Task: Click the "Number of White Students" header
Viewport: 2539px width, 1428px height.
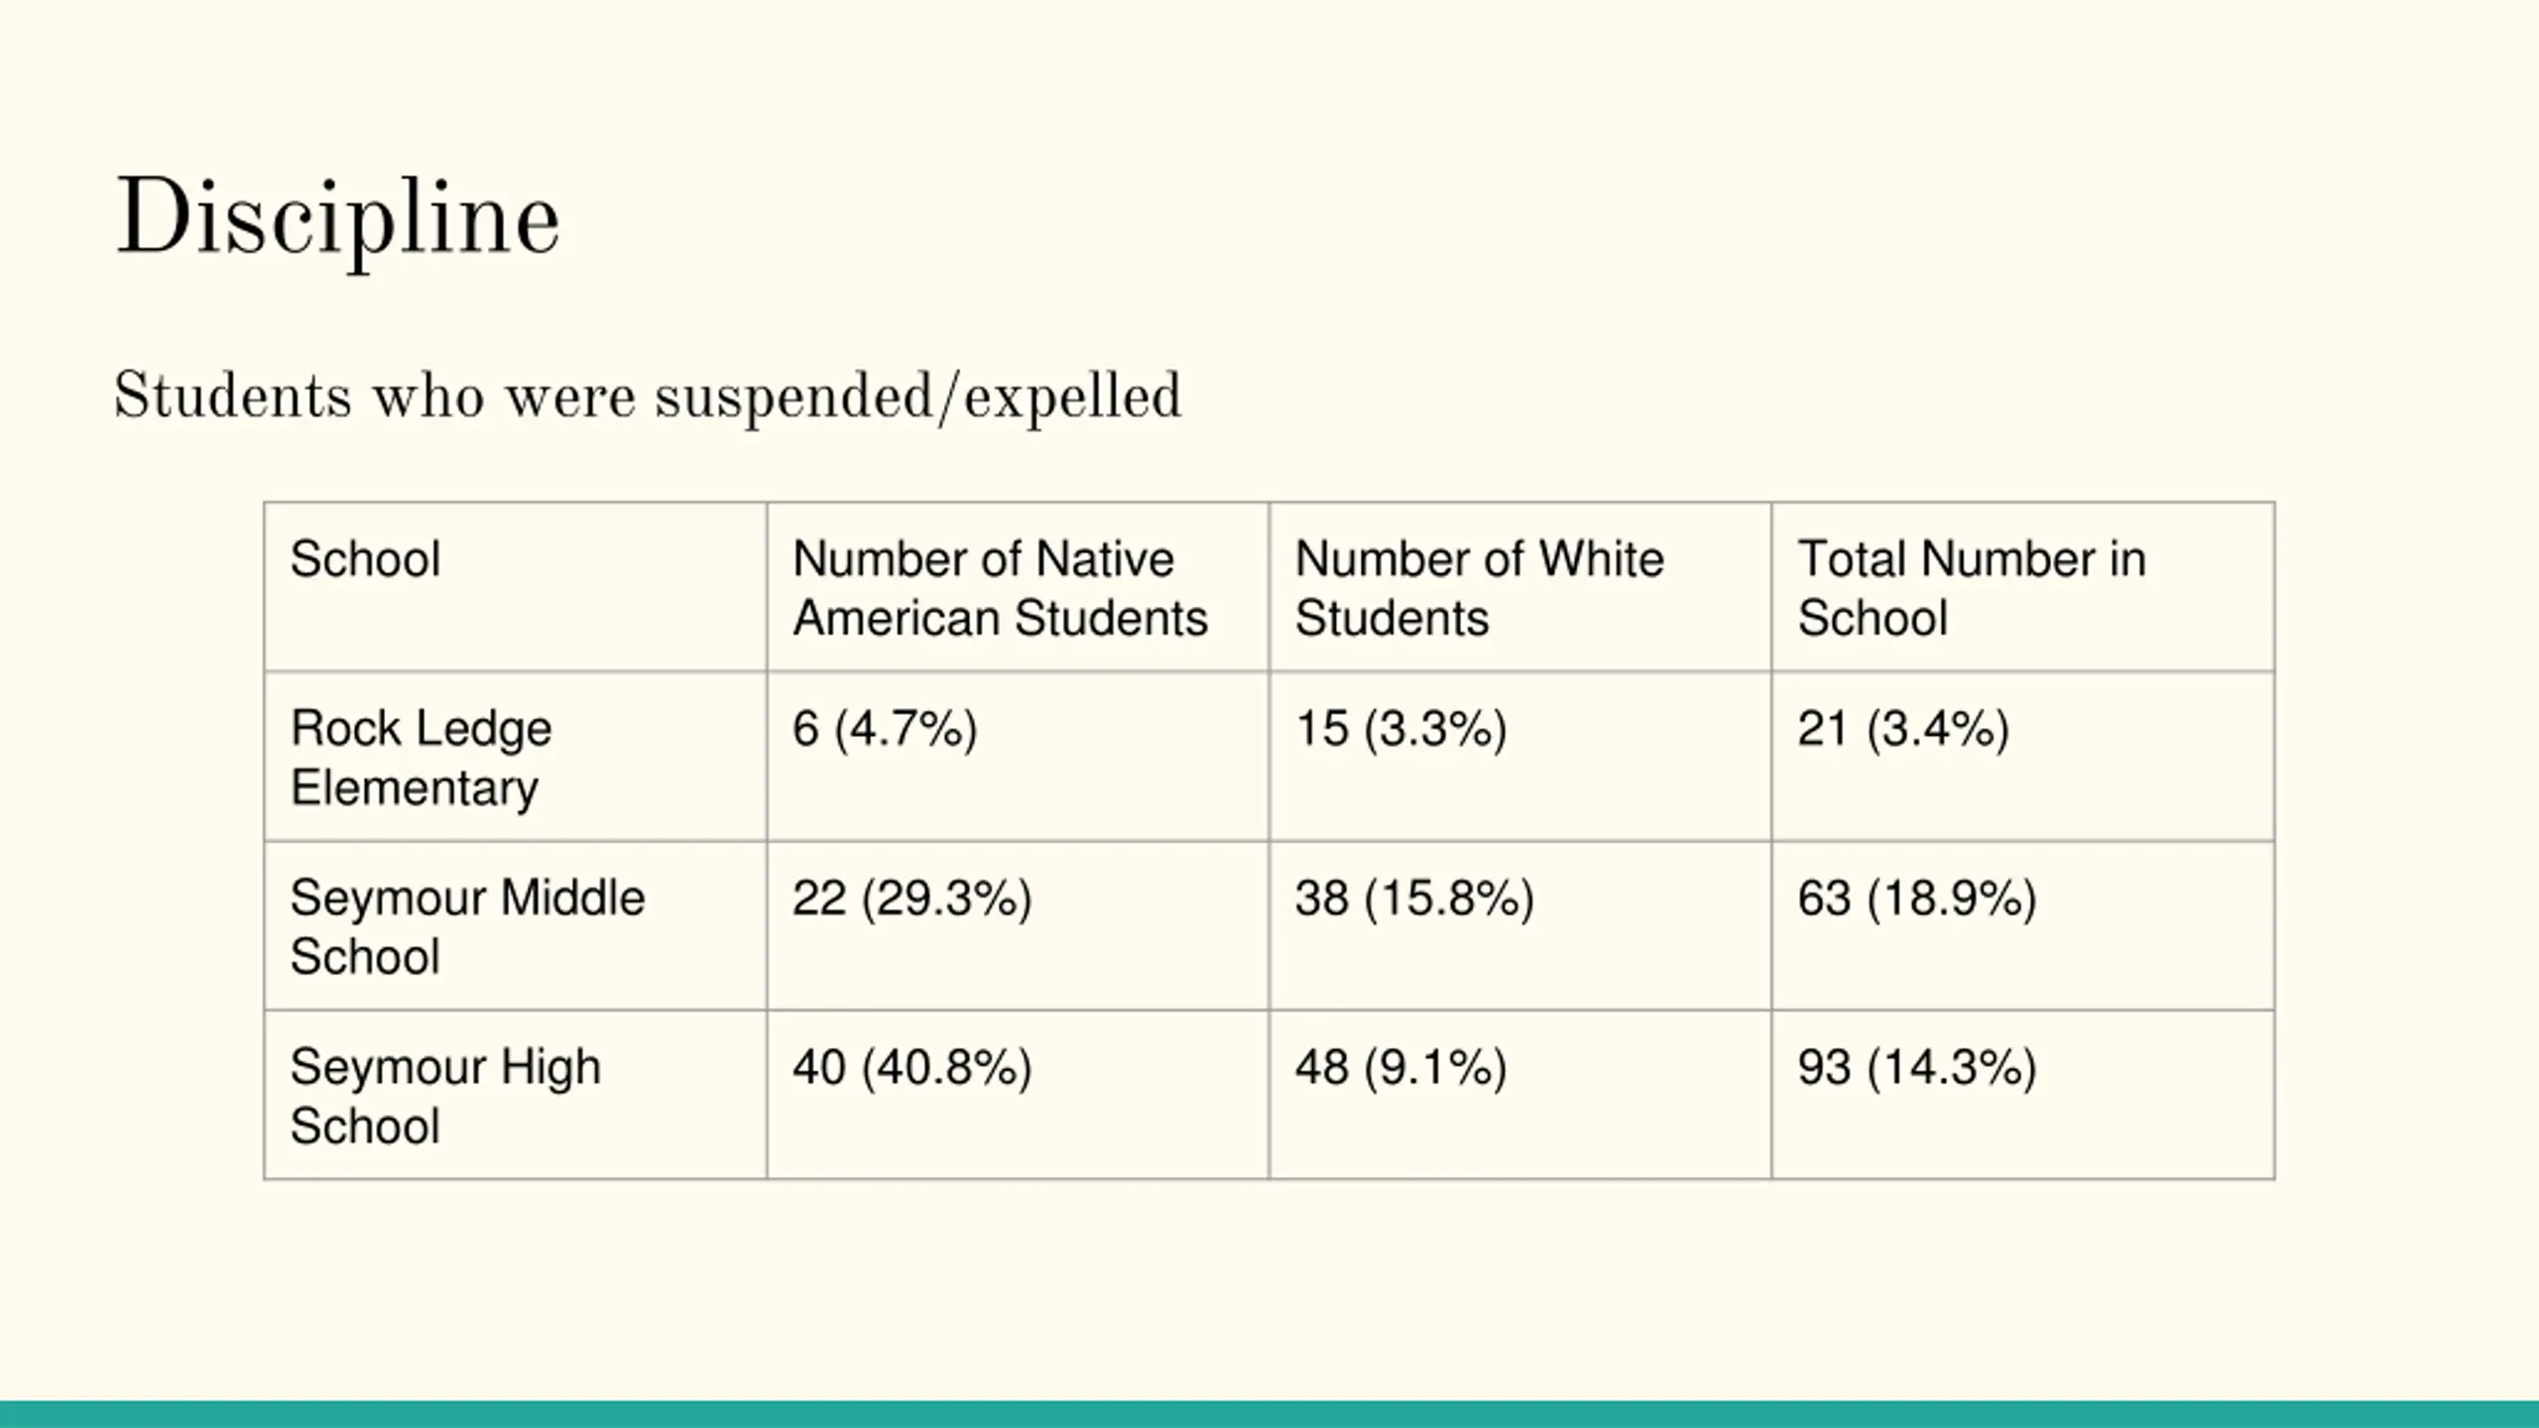Action: click(x=1479, y=588)
